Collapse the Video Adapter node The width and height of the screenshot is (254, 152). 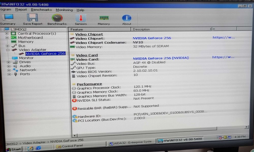click(8, 50)
